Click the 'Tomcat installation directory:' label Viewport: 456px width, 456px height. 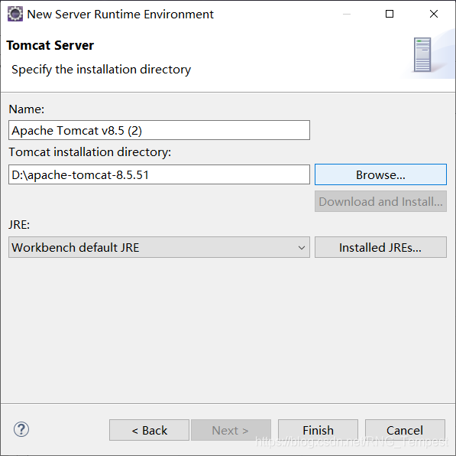point(90,152)
